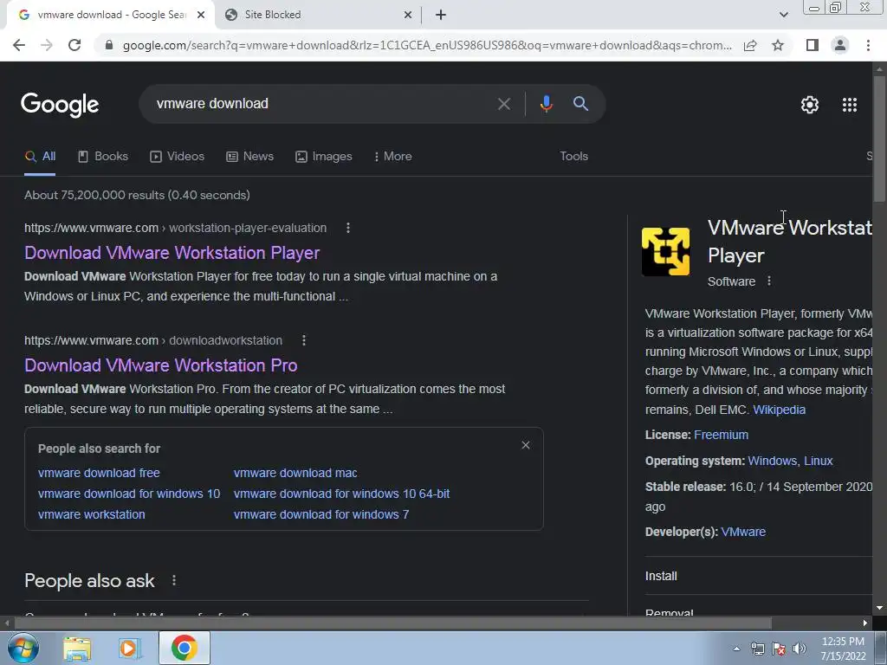Screen dimensions: 887x665
Task: Open the search Tools options
Action: point(573,156)
